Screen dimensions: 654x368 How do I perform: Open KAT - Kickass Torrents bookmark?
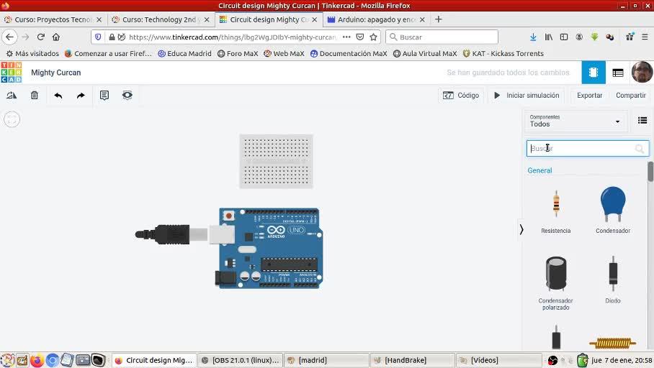point(503,54)
